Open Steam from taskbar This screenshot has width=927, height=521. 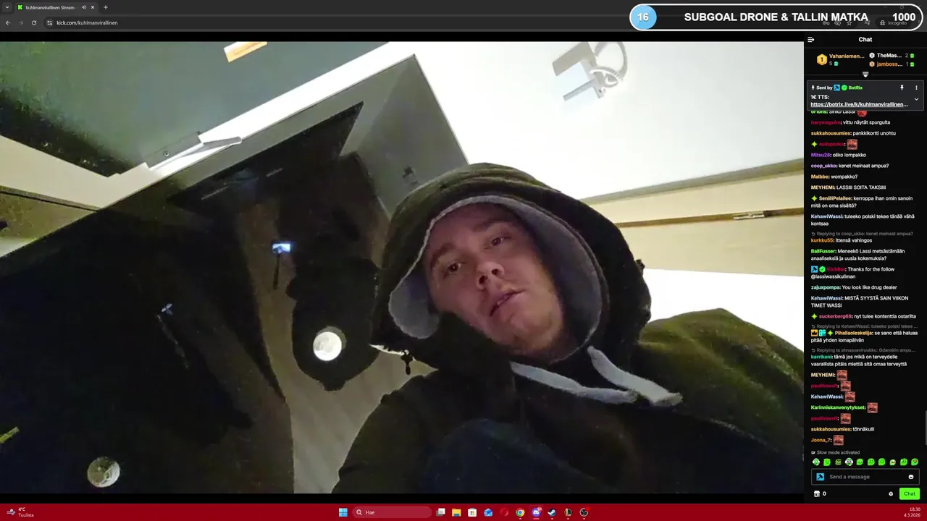coord(552,512)
